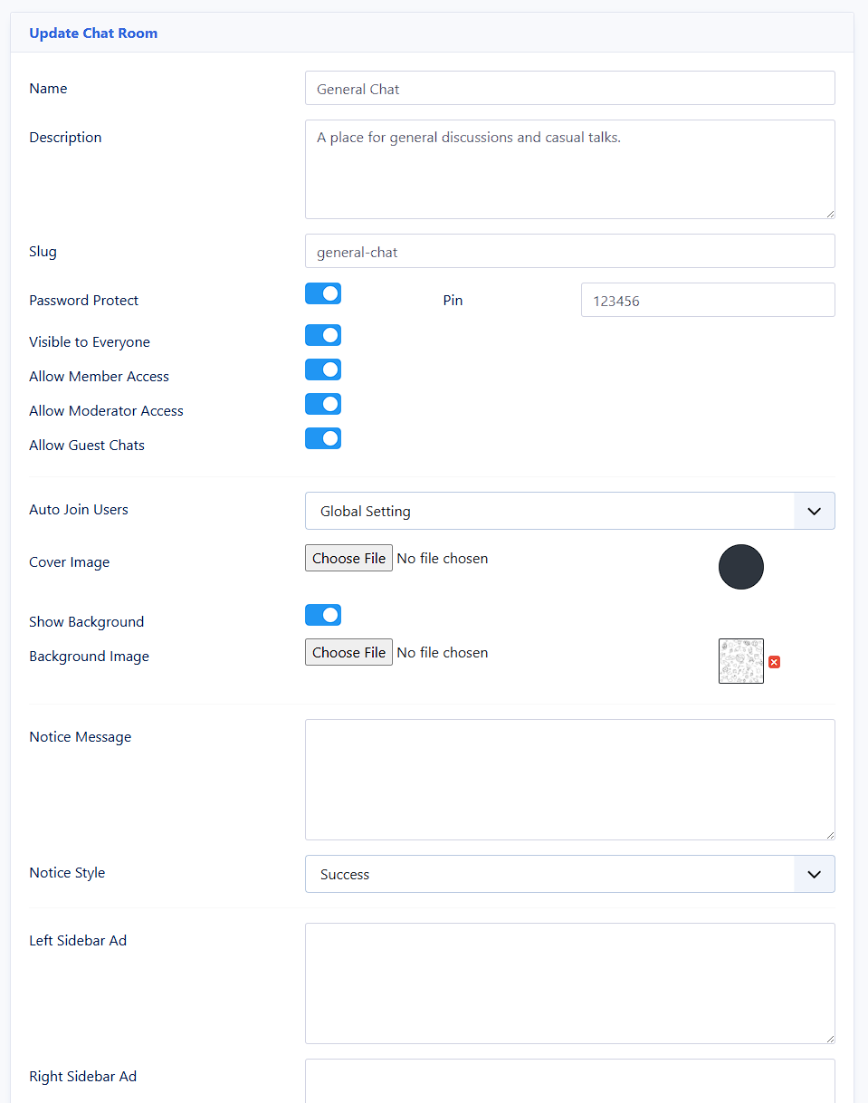
Task: Click 'No file chosen' beside Background Image
Action: point(443,652)
